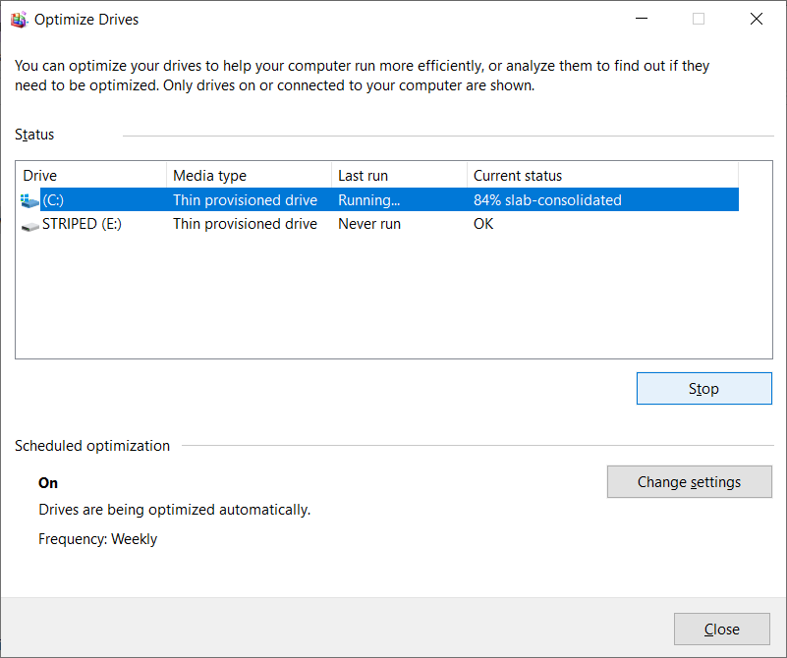Image resolution: width=787 pixels, height=658 pixels.
Task: Close the Optimize Drives dialog using the Close button
Action: 722,629
